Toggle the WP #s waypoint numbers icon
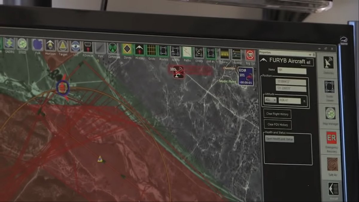 pyautogui.click(x=211, y=53)
